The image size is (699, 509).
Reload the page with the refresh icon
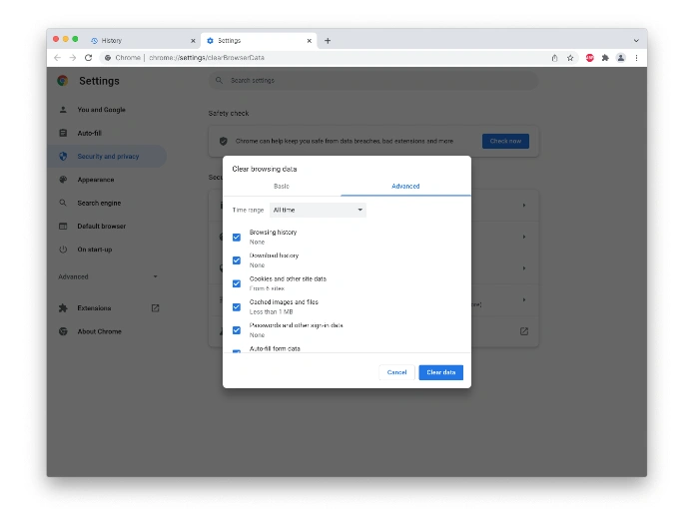click(x=88, y=58)
